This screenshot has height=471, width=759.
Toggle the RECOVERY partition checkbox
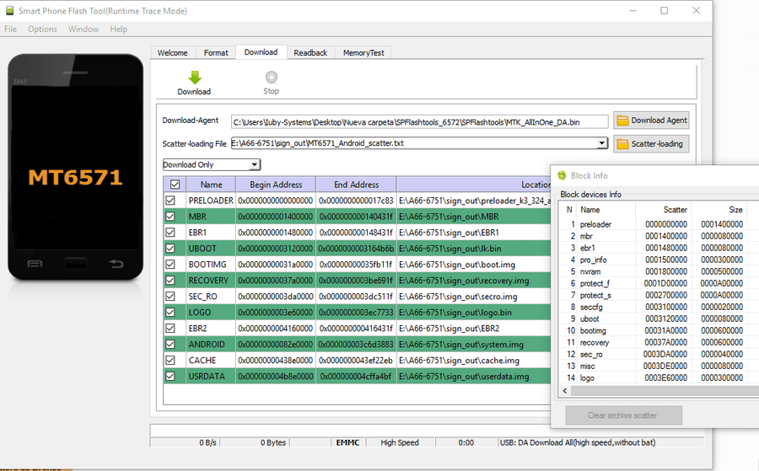(x=170, y=281)
